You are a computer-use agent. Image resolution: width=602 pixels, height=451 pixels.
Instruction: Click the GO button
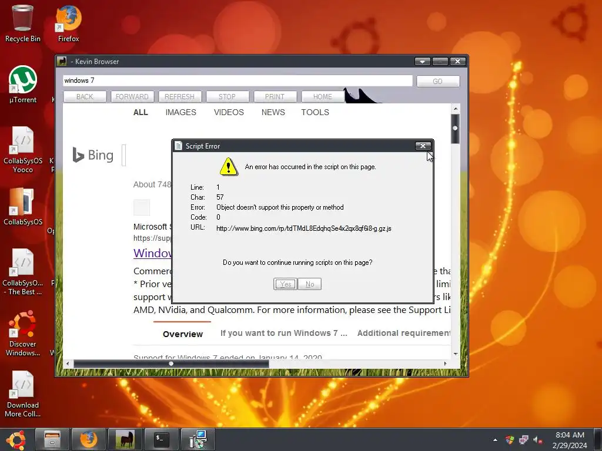437,81
